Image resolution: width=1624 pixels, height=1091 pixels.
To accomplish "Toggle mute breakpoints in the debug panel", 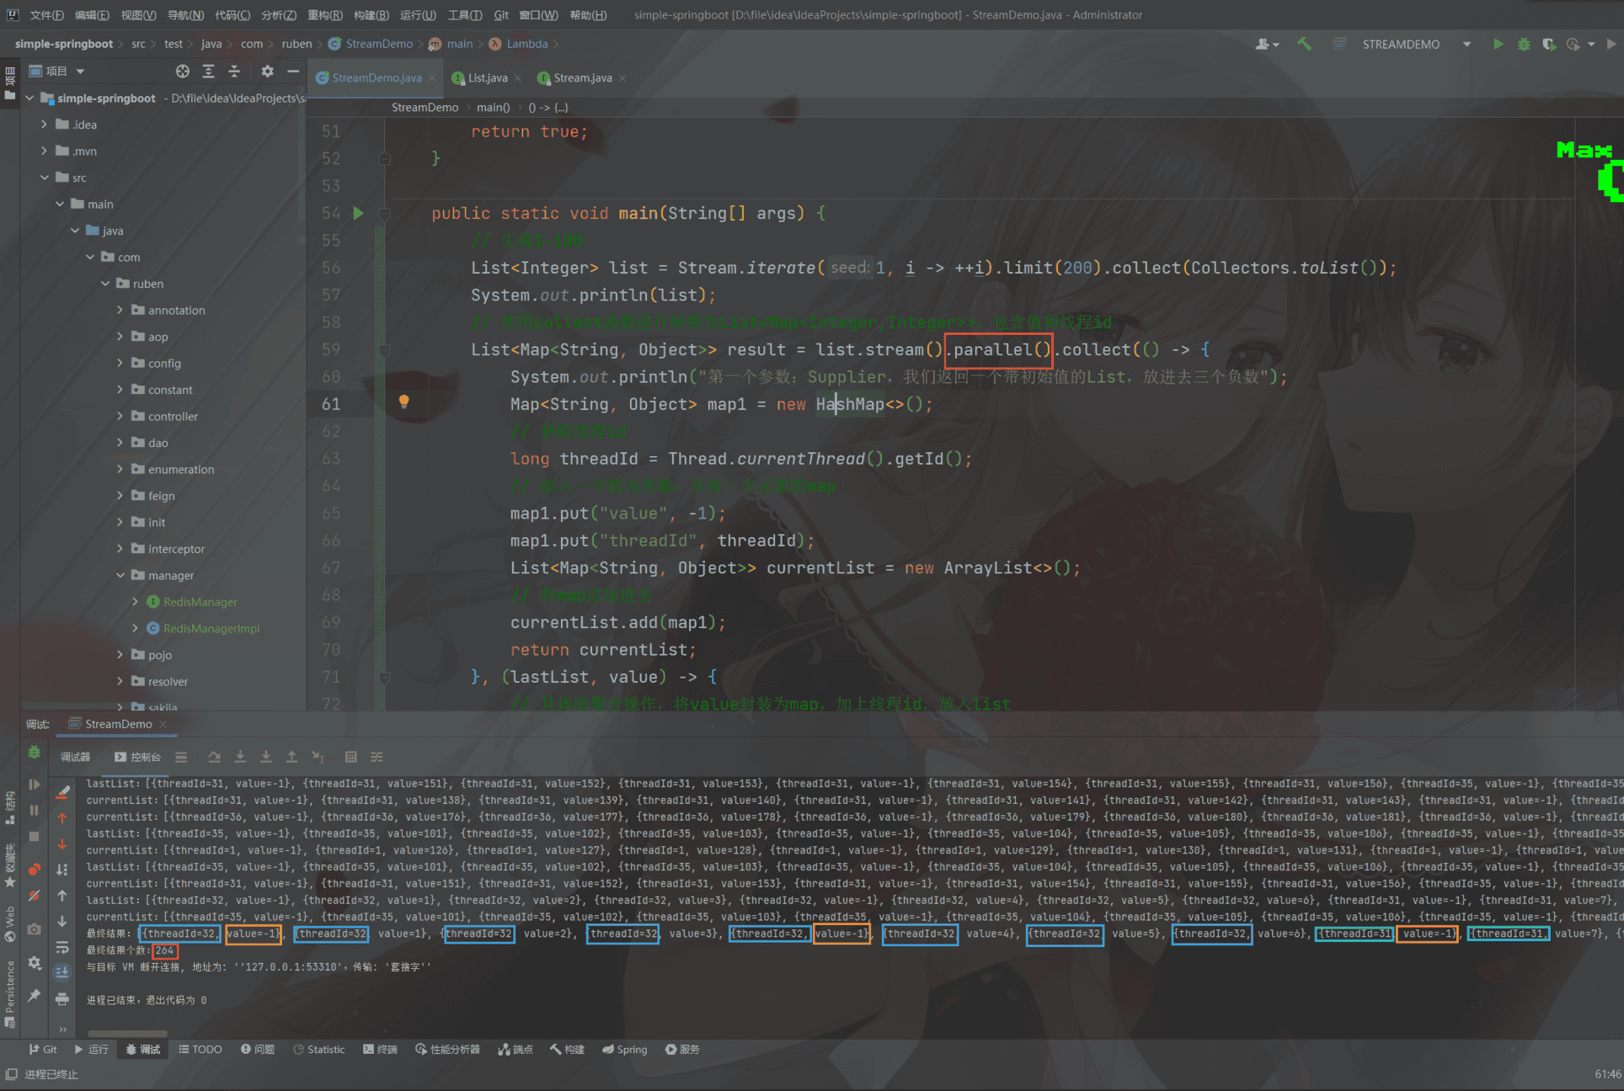I will coord(34,897).
